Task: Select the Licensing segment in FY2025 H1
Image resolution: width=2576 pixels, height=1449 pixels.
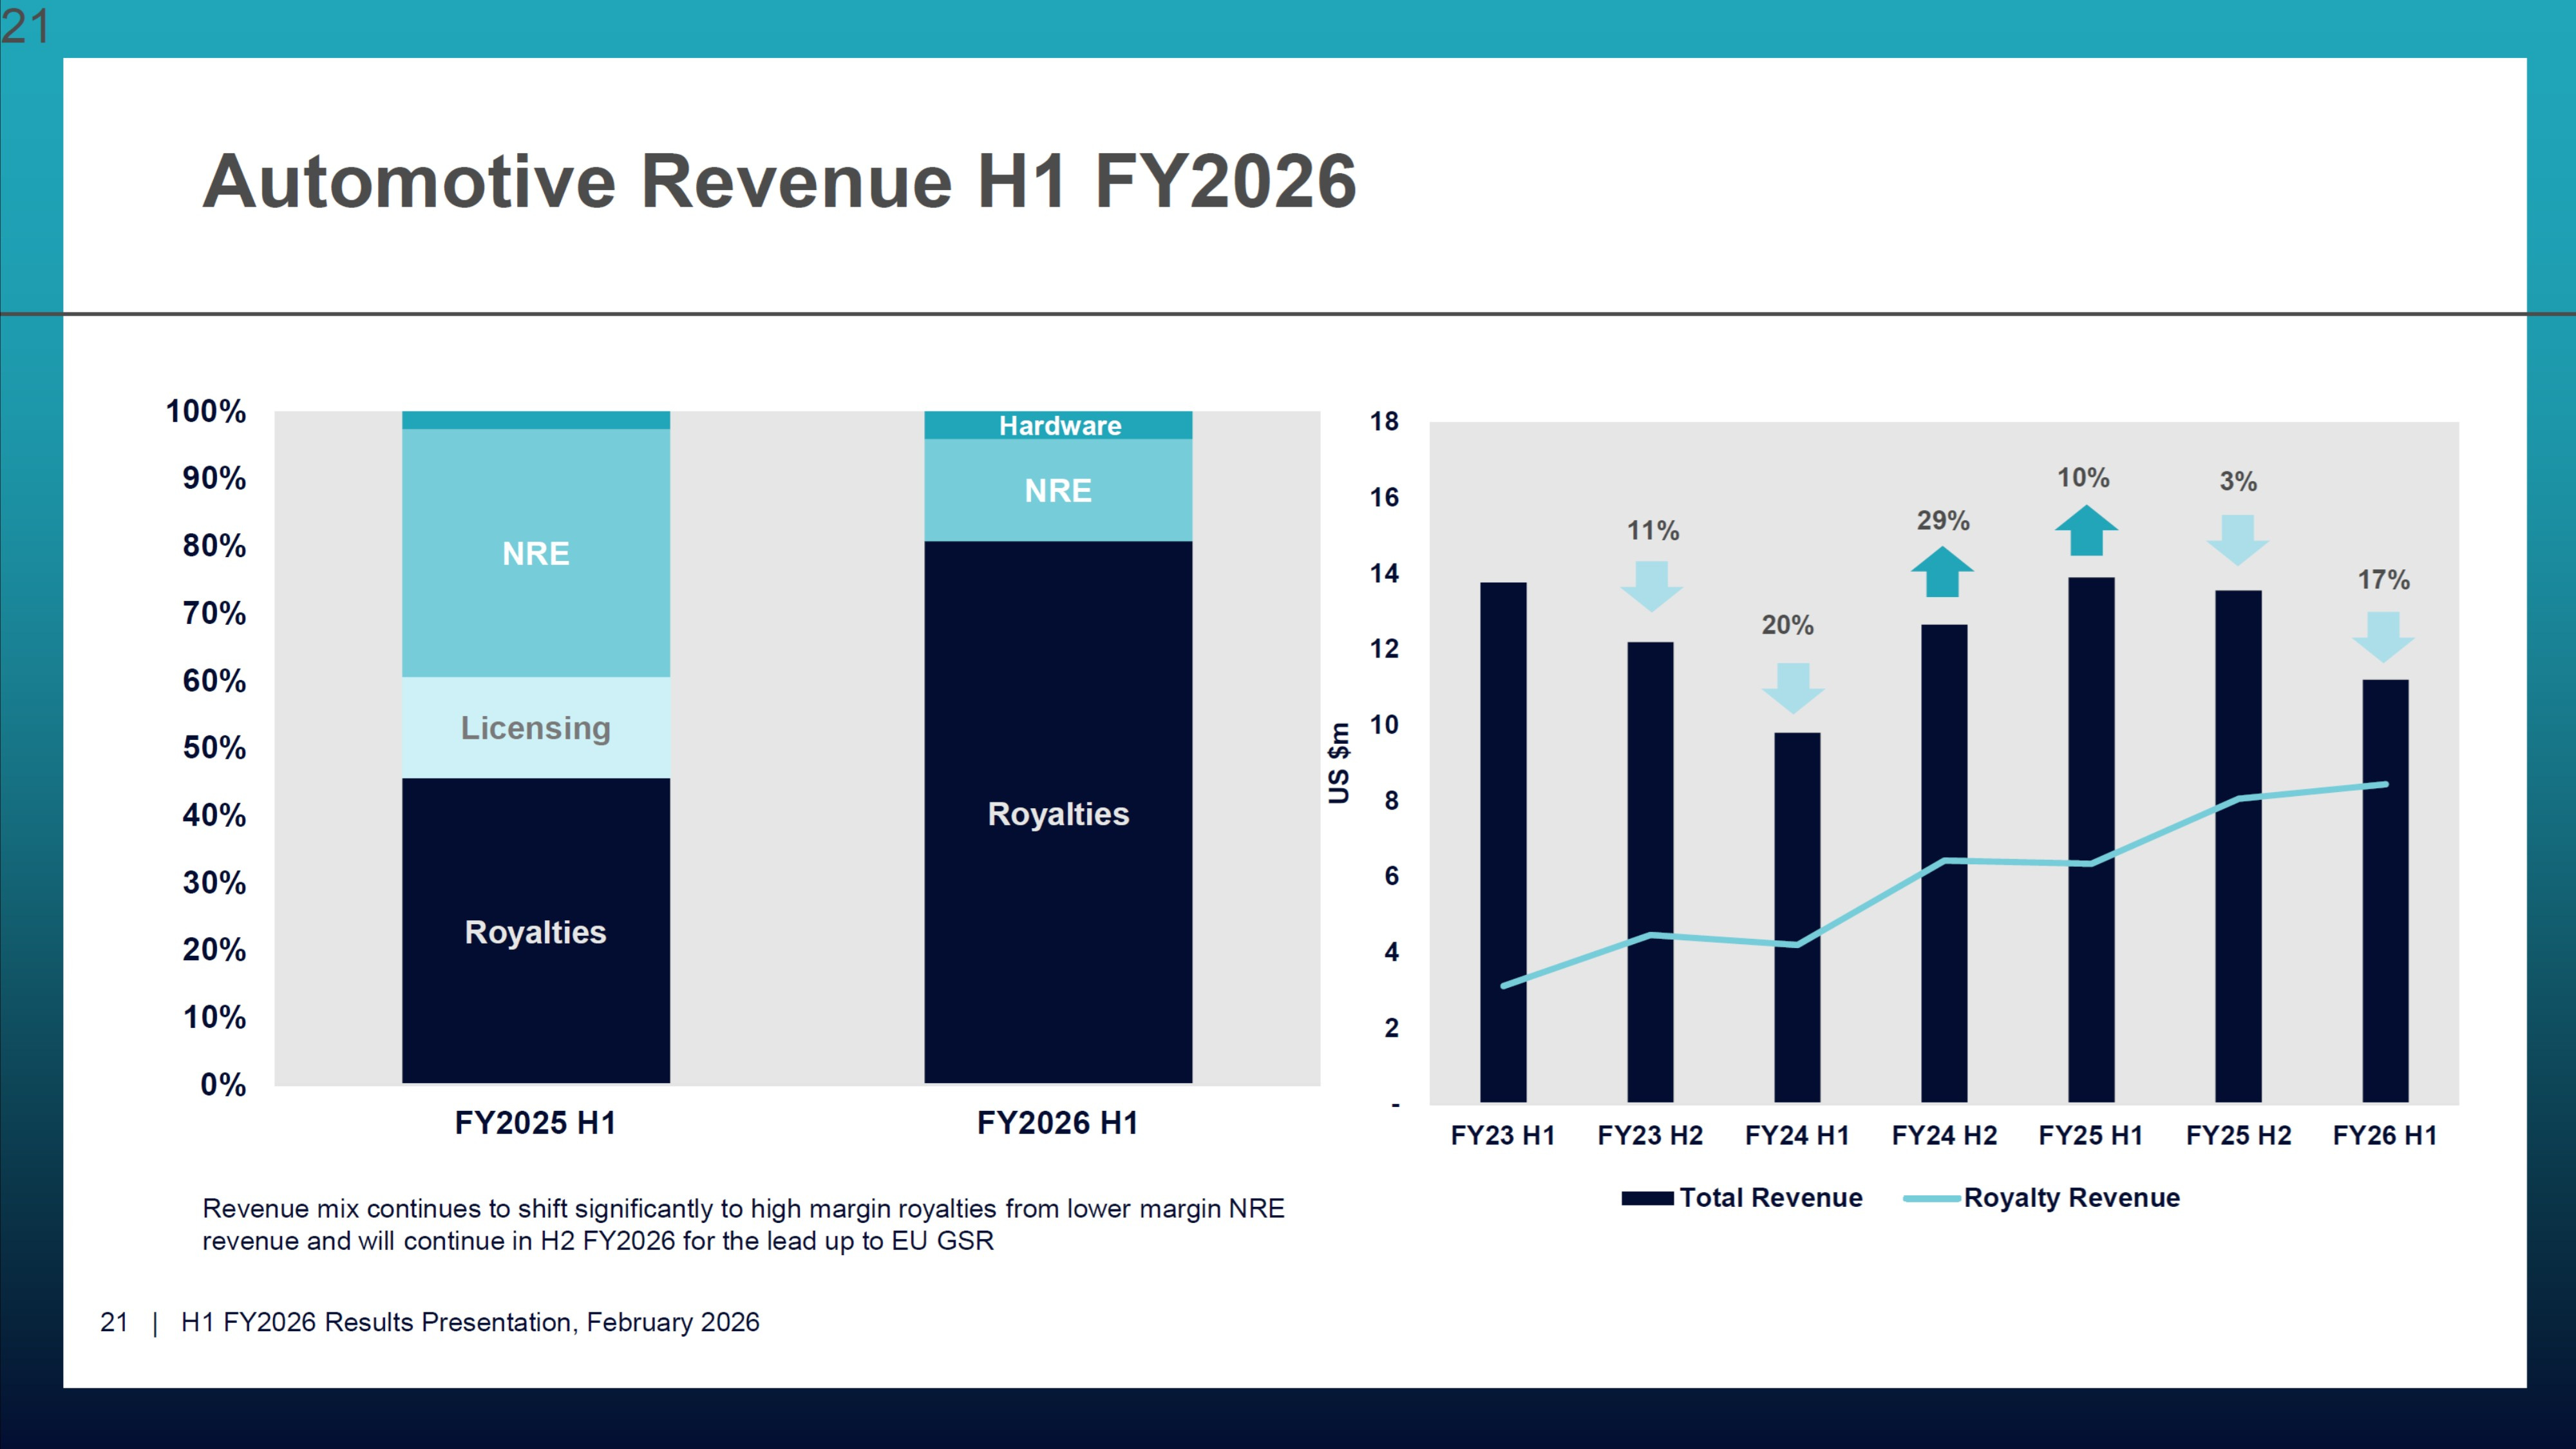Action: tap(535, 727)
